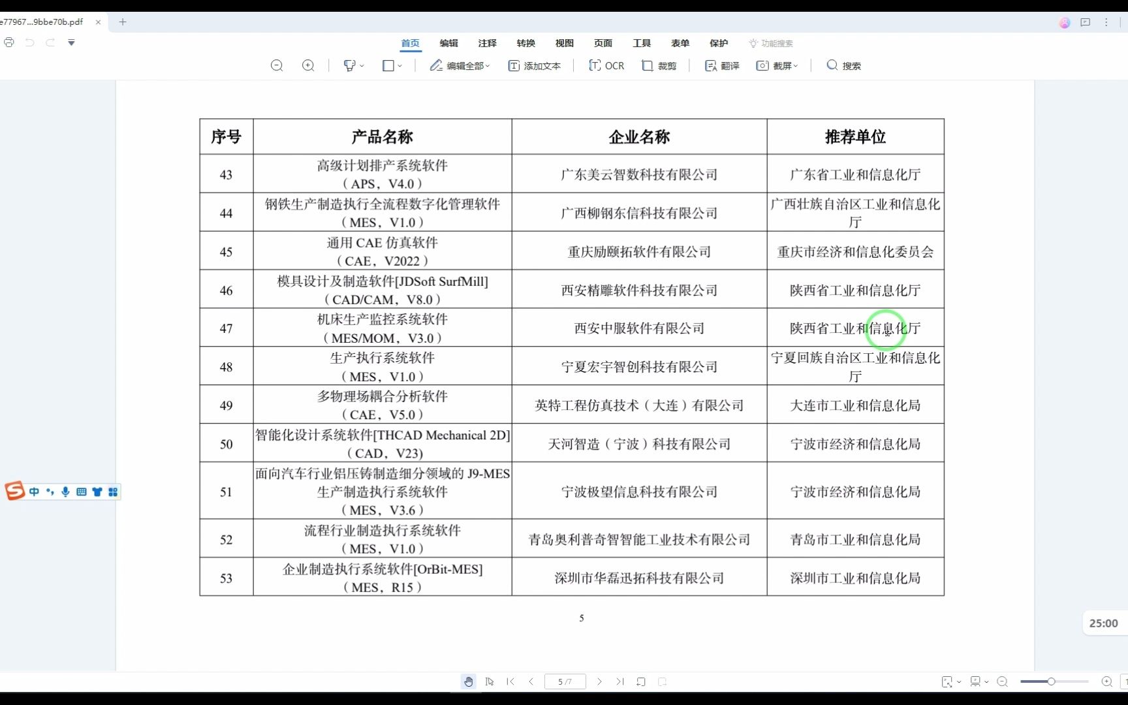
Task: Select the highlighter tool icon
Action: (x=349, y=65)
